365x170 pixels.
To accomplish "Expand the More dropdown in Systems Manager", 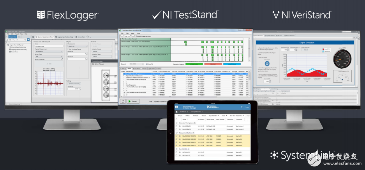I will [x=224, y=116].
